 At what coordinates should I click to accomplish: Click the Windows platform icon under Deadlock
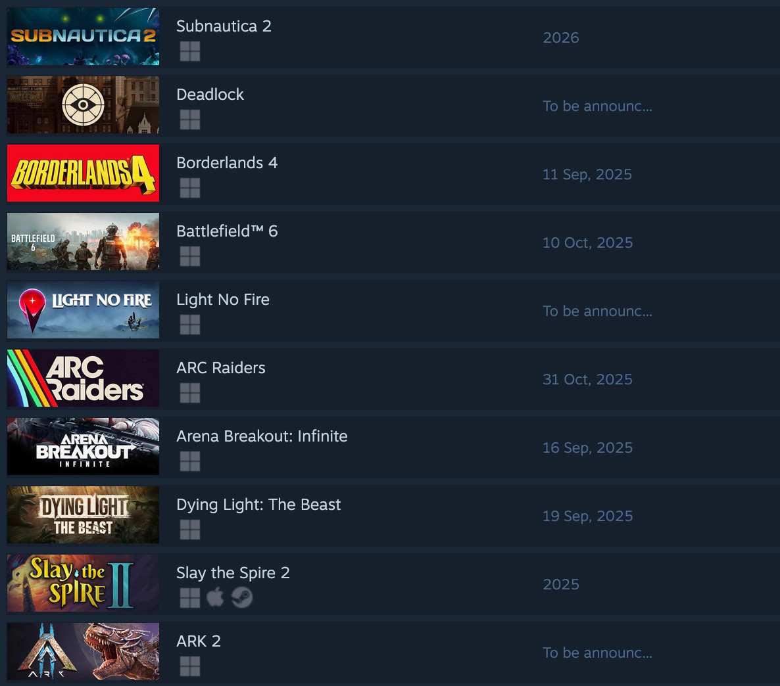click(x=190, y=120)
